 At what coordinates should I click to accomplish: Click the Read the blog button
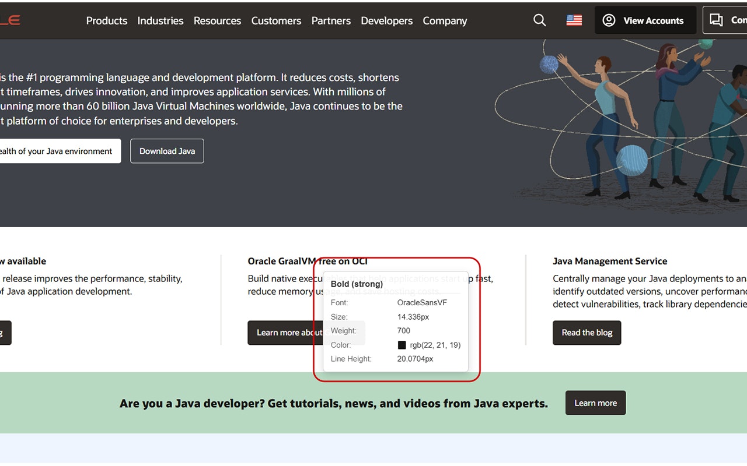coord(587,333)
